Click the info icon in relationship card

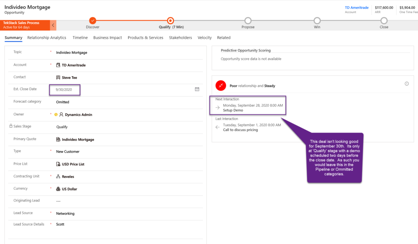[407, 84]
